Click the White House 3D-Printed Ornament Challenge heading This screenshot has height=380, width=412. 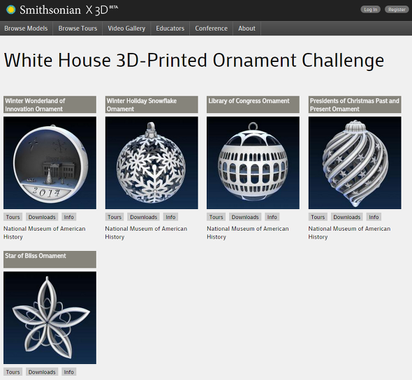pos(194,61)
